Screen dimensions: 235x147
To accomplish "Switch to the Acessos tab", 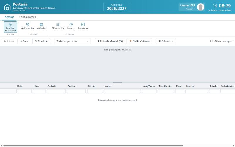I will (x=9, y=17).
